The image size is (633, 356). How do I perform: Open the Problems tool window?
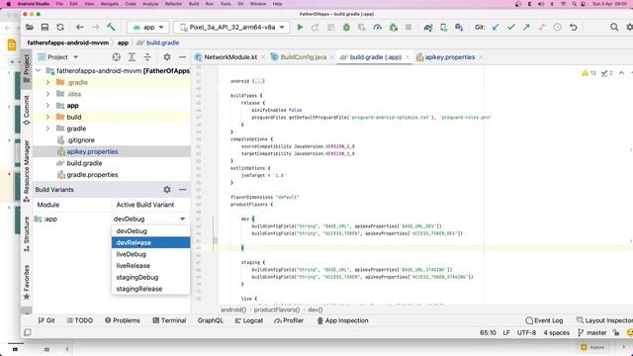click(x=123, y=320)
